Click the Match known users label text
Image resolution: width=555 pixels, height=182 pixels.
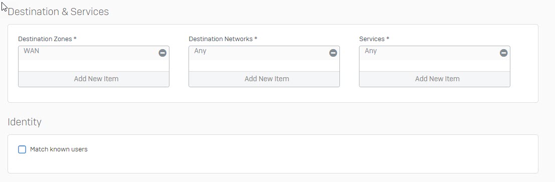coord(59,149)
